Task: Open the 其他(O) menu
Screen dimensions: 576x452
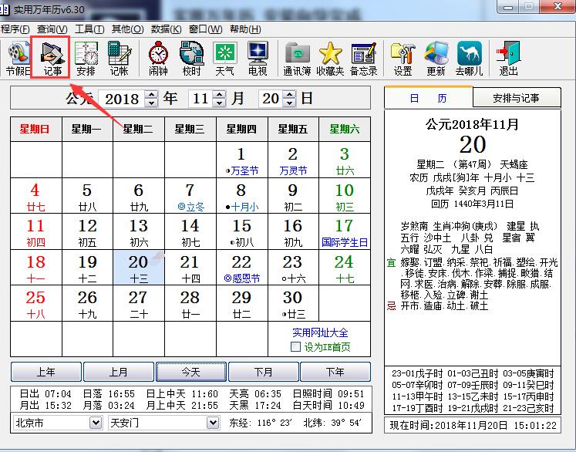Action: coord(127,29)
